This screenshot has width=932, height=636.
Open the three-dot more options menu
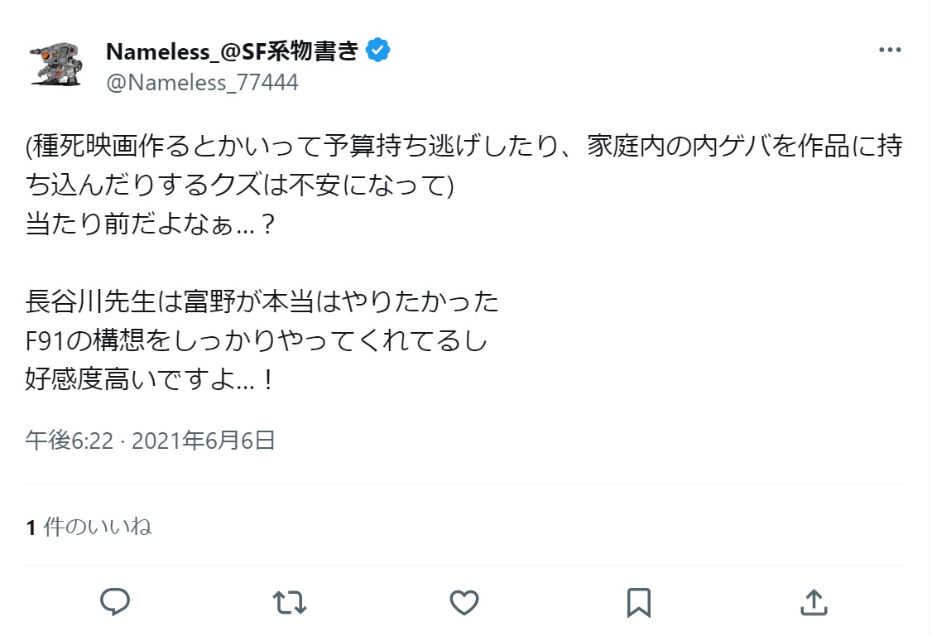890,51
